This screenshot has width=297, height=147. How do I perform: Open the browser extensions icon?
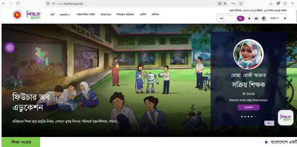(285, 3)
